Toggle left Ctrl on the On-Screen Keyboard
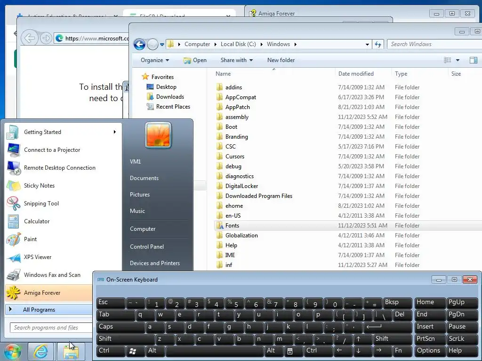The width and height of the screenshot is (482, 361). [x=111, y=351]
